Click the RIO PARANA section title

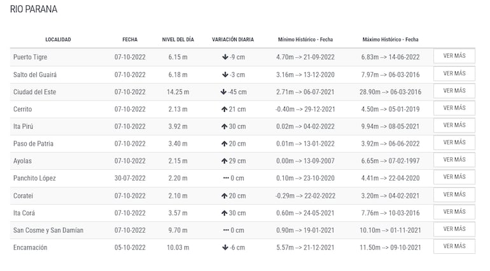pos(33,10)
